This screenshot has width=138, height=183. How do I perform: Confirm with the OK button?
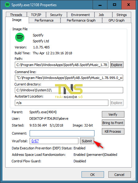[93, 175]
